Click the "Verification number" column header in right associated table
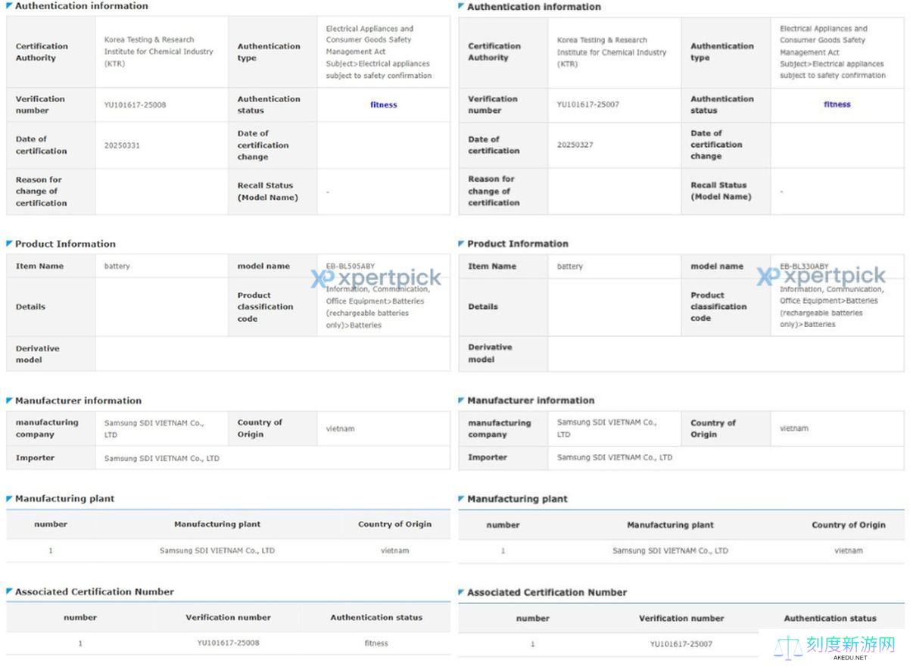The height and width of the screenshot is (667, 910). 681,619
